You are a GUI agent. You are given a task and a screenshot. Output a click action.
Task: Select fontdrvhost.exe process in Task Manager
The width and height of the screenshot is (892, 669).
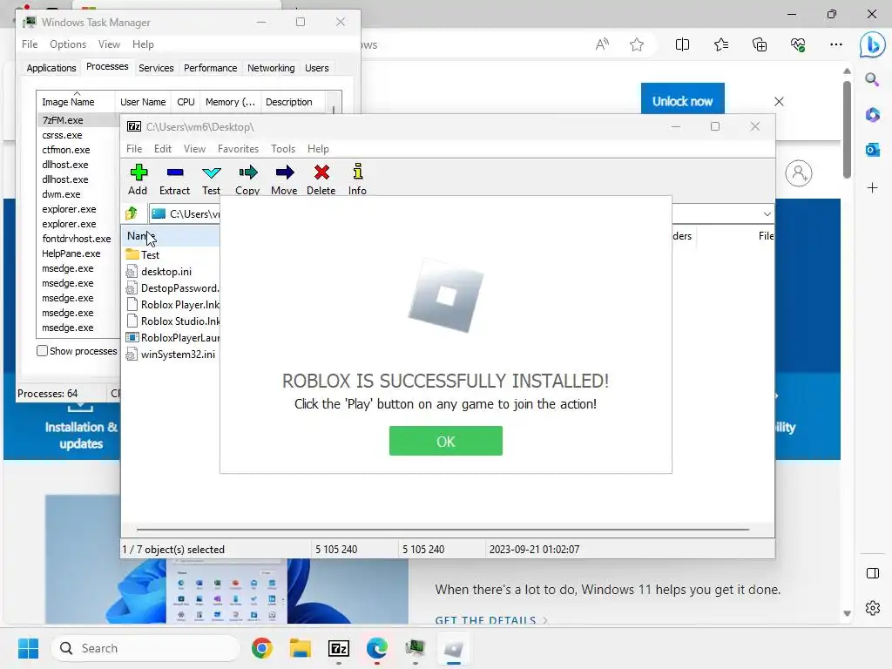(77, 239)
